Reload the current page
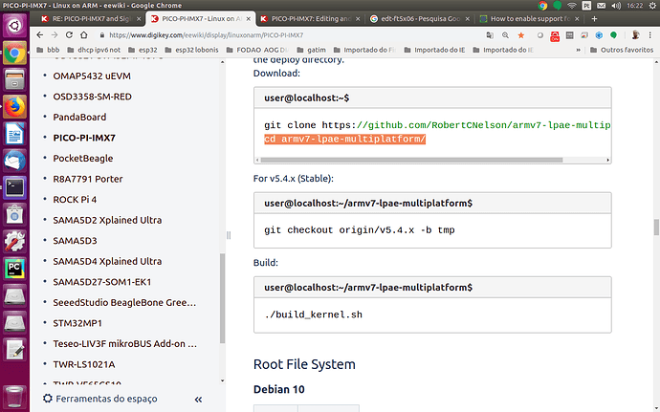The height and width of the screenshot is (412, 660). coord(69,35)
